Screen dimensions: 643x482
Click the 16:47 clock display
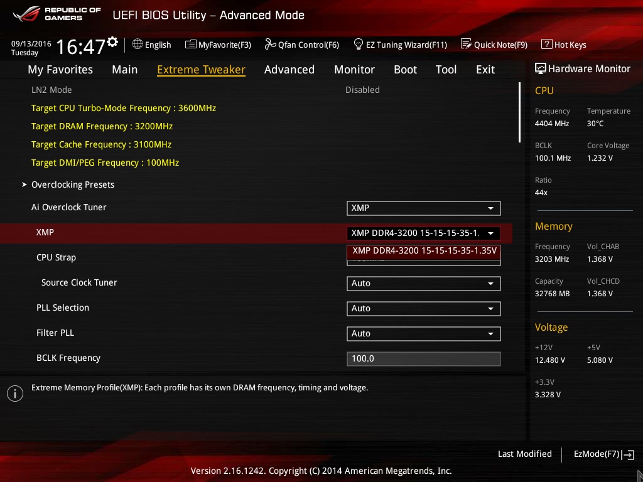[81, 46]
